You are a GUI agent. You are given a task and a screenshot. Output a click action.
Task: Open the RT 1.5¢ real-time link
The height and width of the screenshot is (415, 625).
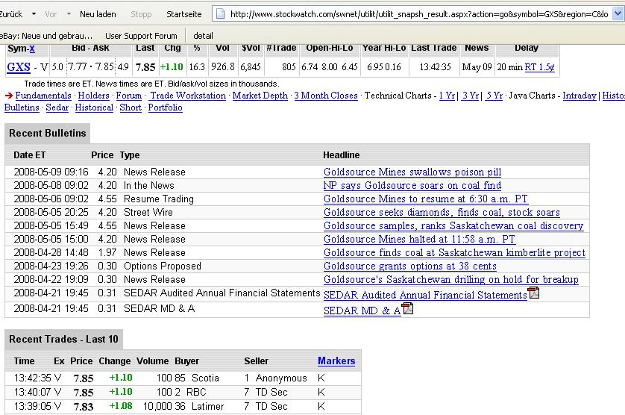(539, 67)
